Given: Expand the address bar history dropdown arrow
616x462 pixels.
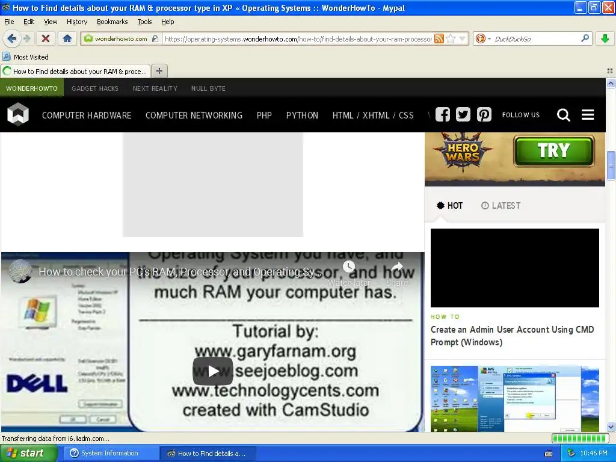Looking at the screenshot, I should point(463,38).
